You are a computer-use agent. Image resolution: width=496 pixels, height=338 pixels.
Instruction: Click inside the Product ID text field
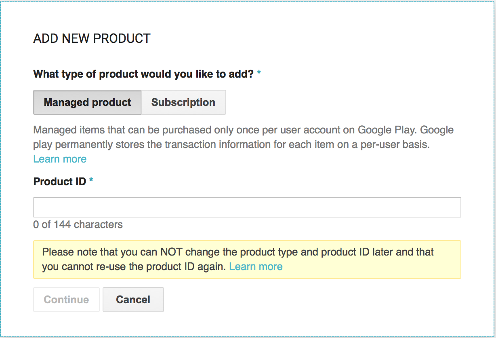(246, 207)
